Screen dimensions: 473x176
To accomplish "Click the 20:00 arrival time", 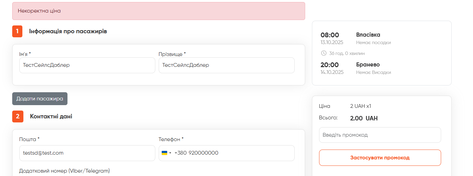I will (330, 65).
